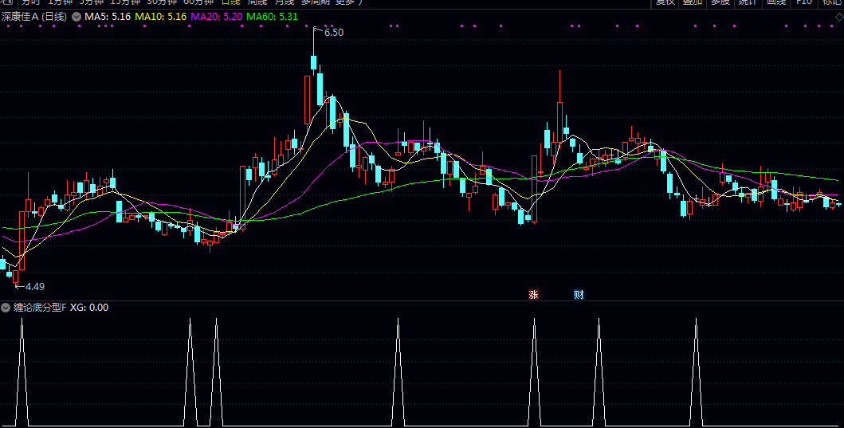The width and height of the screenshot is (844, 428).
Task: Open the 统计 button
Action: click(x=748, y=2)
